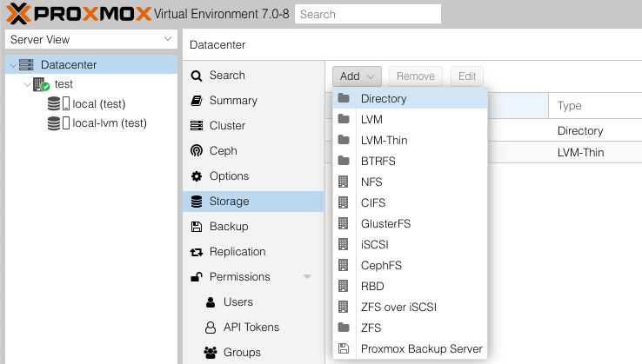Screen dimensions: 642x364
Task: Open the Backup panel
Action: 253,227
